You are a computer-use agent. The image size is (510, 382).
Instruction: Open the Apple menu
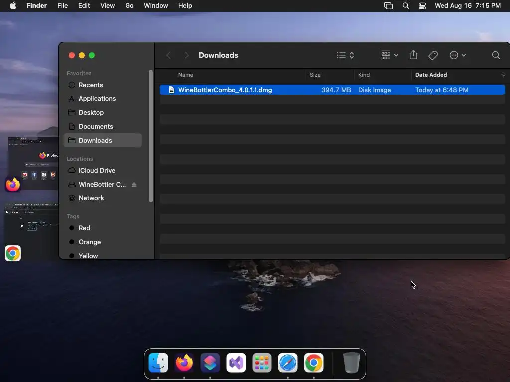pyautogui.click(x=13, y=6)
